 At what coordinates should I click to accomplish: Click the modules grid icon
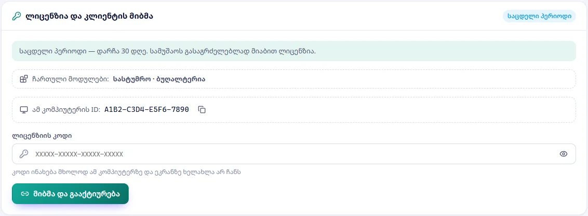[23, 79]
